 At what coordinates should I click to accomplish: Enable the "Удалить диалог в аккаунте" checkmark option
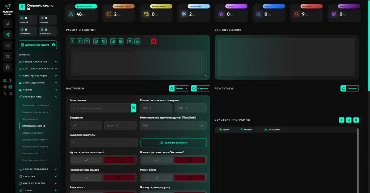[x=86, y=160]
